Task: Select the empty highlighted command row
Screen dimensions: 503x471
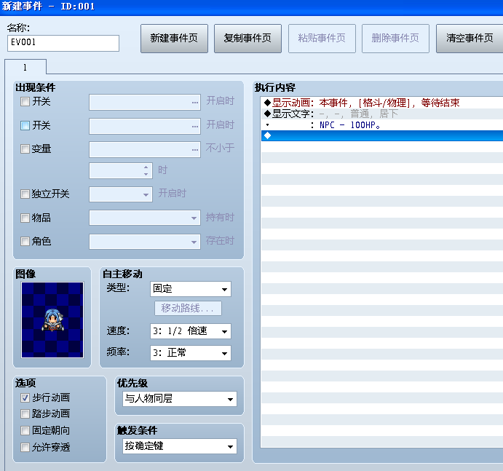Action: click(x=382, y=135)
